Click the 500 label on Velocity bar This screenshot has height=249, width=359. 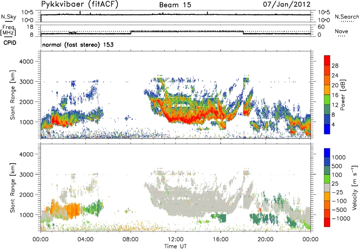[337, 166]
